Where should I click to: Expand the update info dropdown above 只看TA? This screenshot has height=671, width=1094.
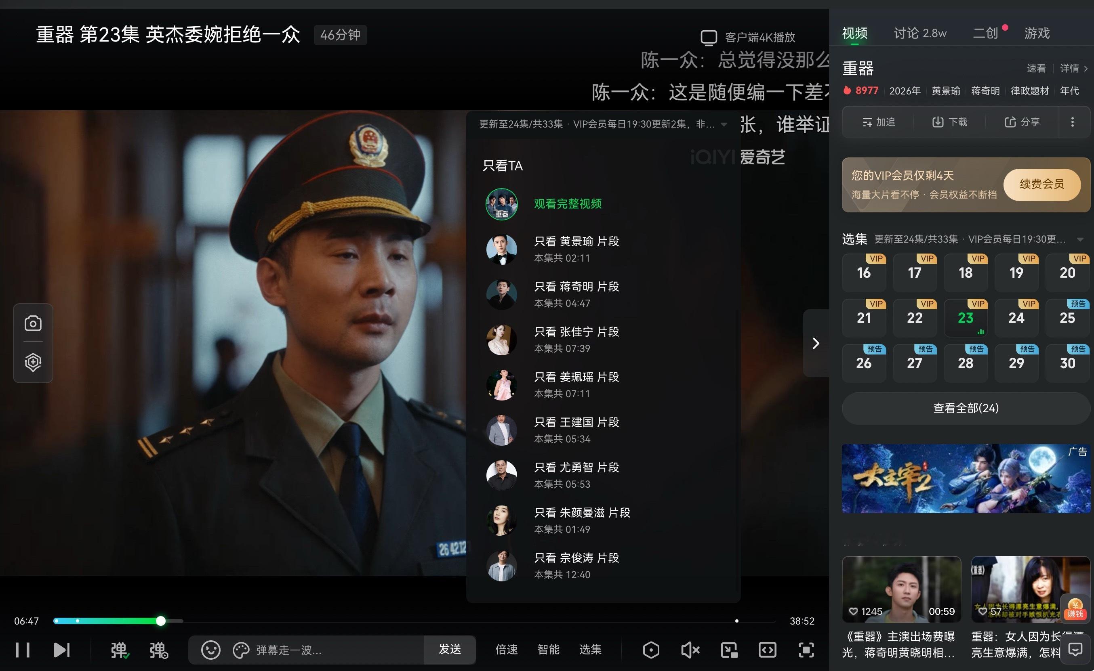[724, 124]
